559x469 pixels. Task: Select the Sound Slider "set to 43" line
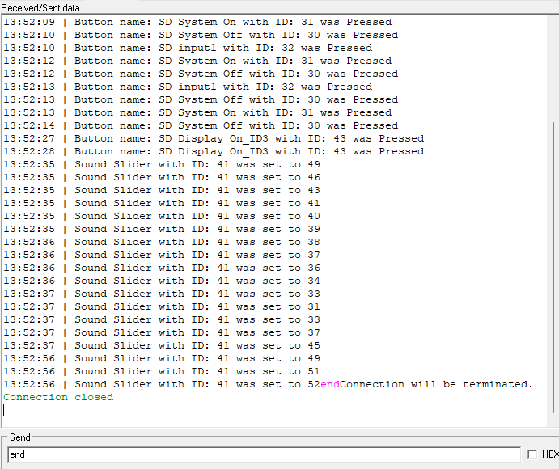162,190
